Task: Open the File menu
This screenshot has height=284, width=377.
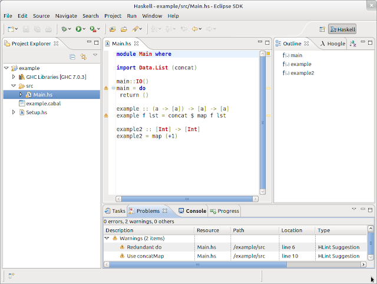Action: 8,16
